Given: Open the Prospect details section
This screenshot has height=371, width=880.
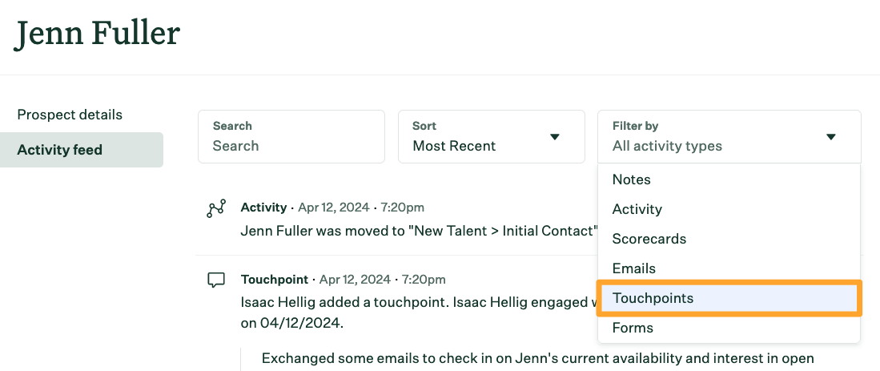Looking at the screenshot, I should point(70,115).
